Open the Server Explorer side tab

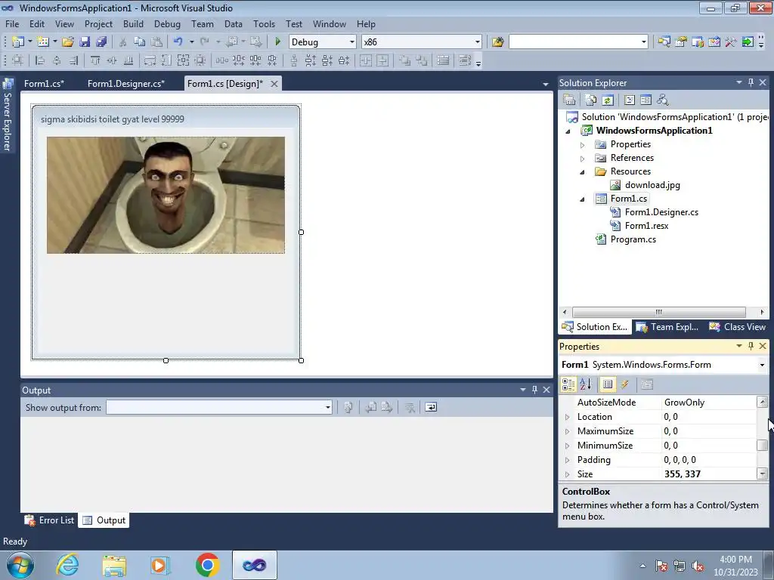pyautogui.click(x=8, y=115)
